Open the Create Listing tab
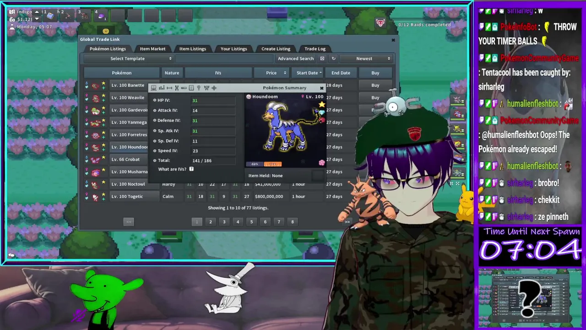 click(276, 49)
